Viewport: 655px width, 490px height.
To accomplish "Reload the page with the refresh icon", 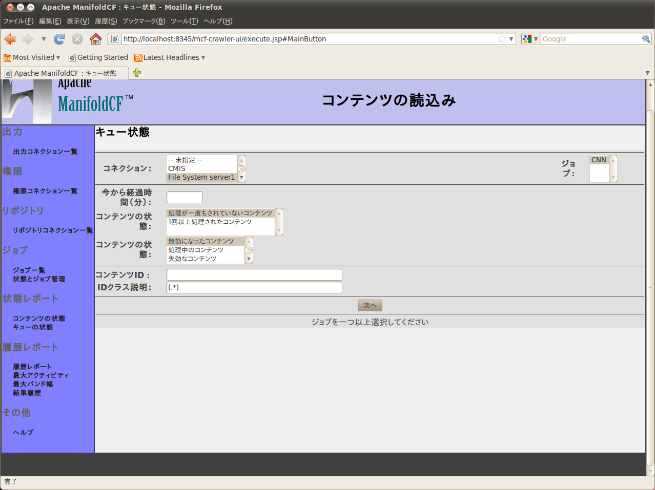I will point(59,39).
